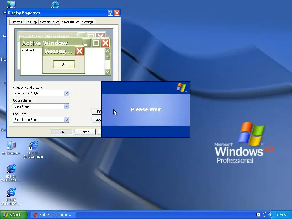Click the preview Active Window minimize icon
The height and width of the screenshot is (219, 292).
click(x=86, y=43)
